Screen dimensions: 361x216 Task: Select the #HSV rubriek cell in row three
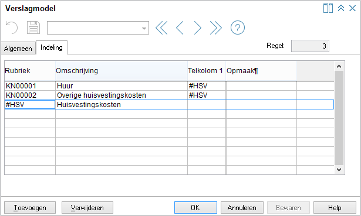click(x=30, y=105)
